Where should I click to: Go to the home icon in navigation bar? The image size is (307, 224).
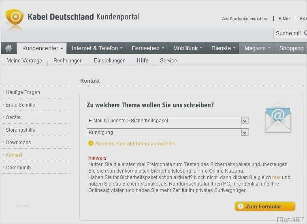(9, 48)
